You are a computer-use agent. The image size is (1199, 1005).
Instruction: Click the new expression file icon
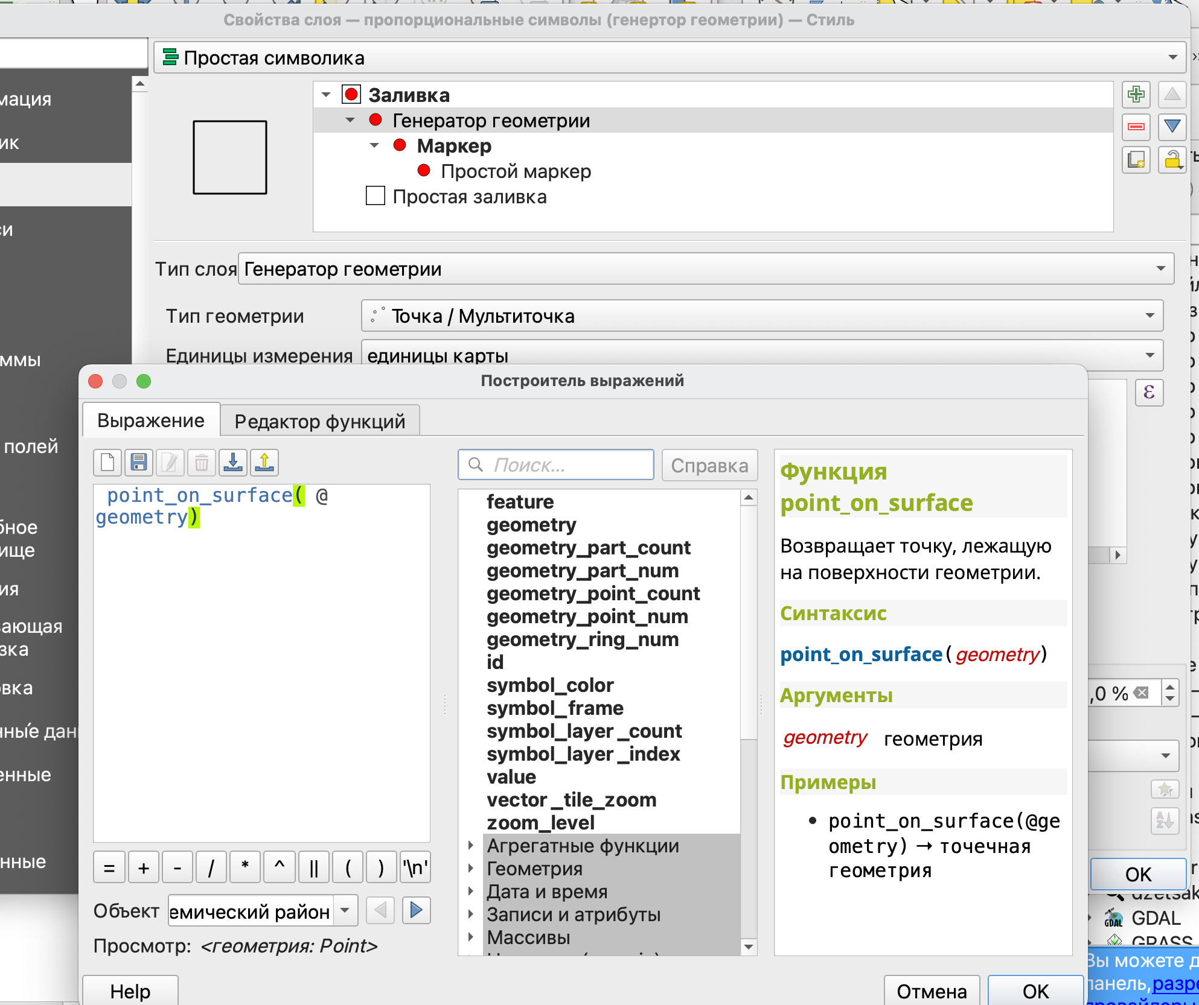click(x=107, y=463)
